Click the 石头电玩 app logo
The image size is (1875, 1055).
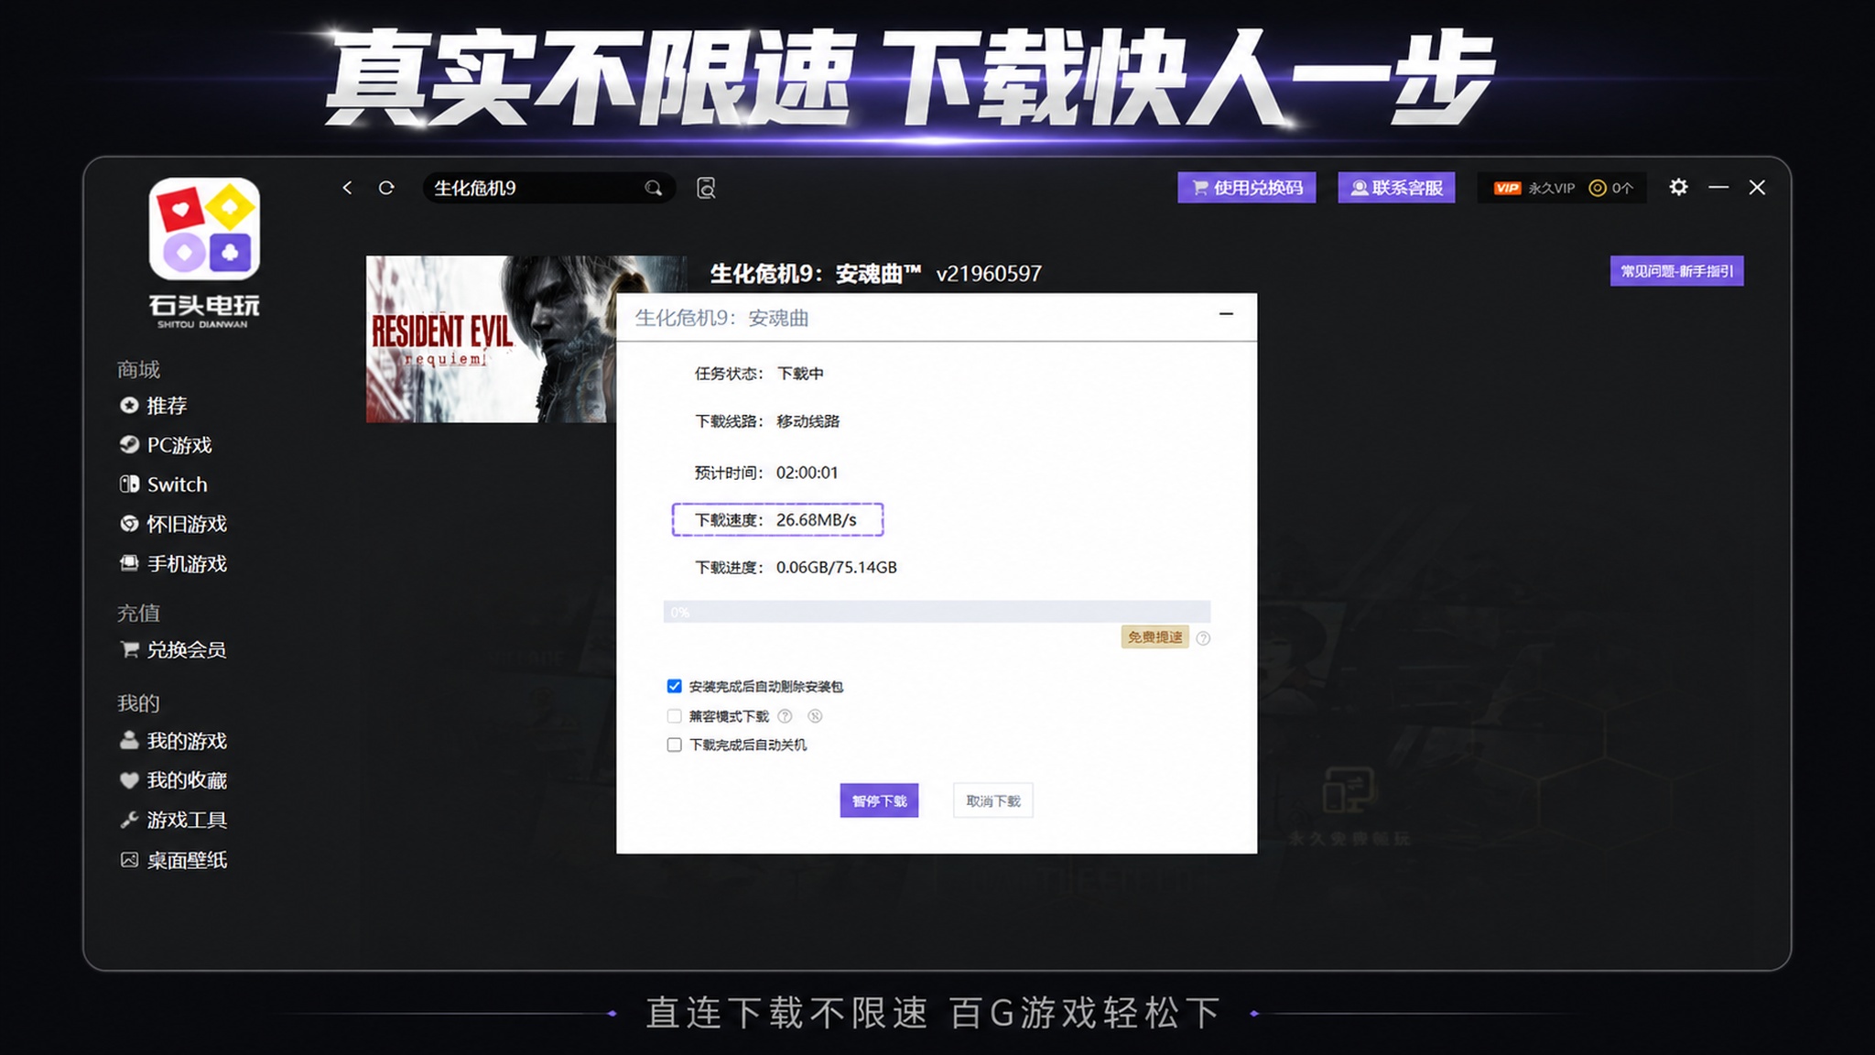pyautogui.click(x=204, y=228)
